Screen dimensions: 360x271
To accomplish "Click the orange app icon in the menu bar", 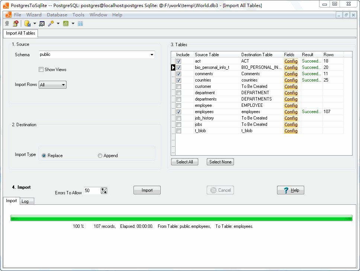I will click(9, 15).
